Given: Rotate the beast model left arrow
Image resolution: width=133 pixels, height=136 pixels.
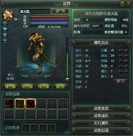Looking at the screenshot, I should (25, 76).
